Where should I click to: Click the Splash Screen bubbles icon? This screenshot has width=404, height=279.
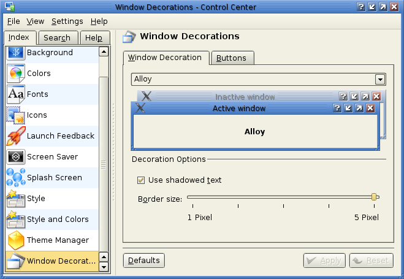click(x=16, y=177)
